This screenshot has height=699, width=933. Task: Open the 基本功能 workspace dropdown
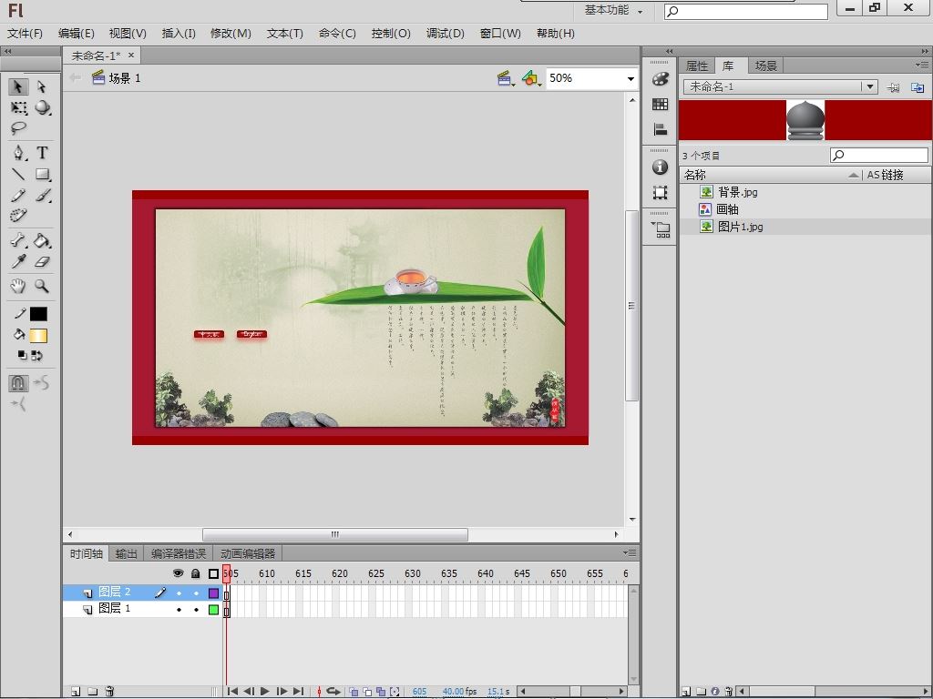613,10
